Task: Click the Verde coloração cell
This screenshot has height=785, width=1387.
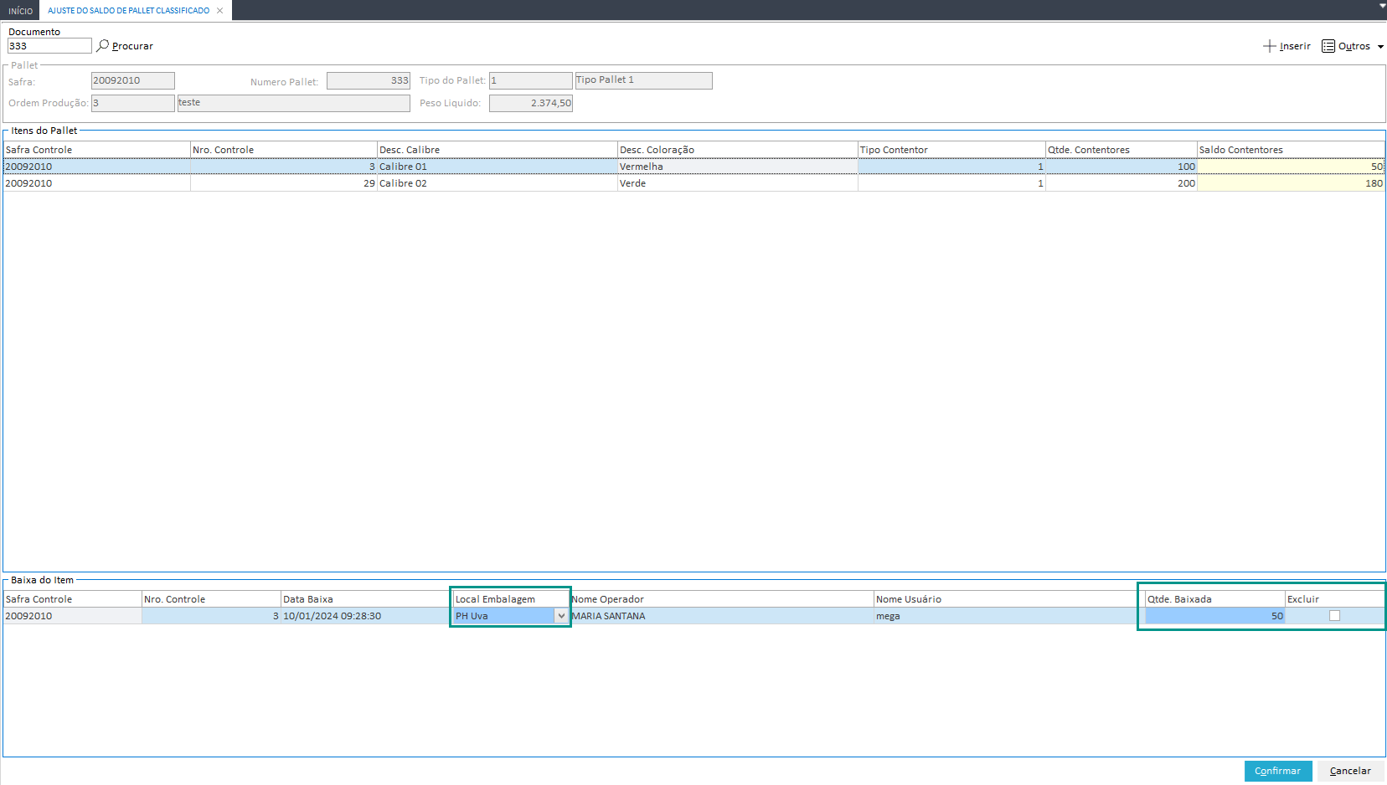Action: [x=738, y=183]
